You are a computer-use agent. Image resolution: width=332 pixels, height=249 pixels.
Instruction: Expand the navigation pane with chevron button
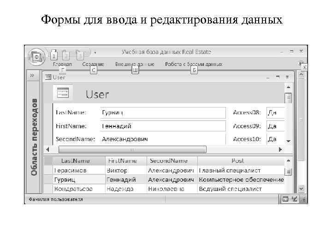pyautogui.click(x=32, y=75)
